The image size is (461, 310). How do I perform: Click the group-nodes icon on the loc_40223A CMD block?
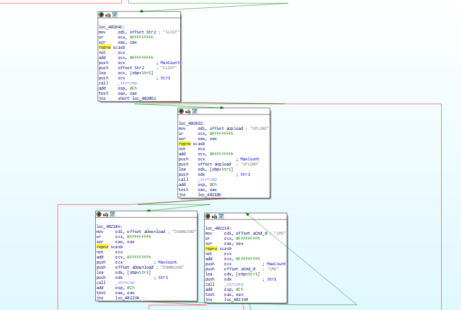click(221, 216)
